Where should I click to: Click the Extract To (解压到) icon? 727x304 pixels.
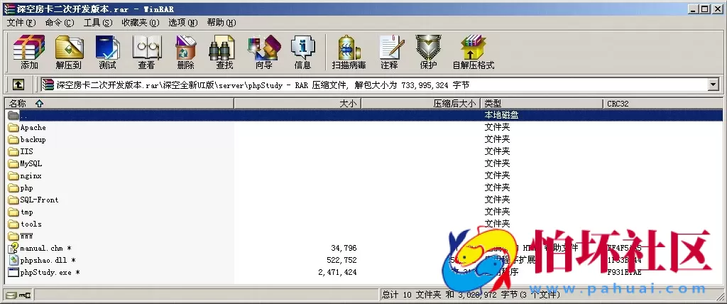(x=69, y=52)
